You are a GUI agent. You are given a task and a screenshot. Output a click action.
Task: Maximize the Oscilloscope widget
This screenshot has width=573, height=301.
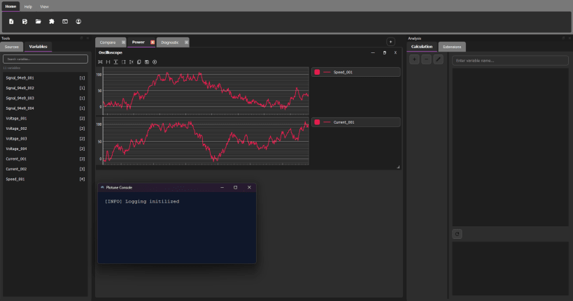pyautogui.click(x=384, y=53)
